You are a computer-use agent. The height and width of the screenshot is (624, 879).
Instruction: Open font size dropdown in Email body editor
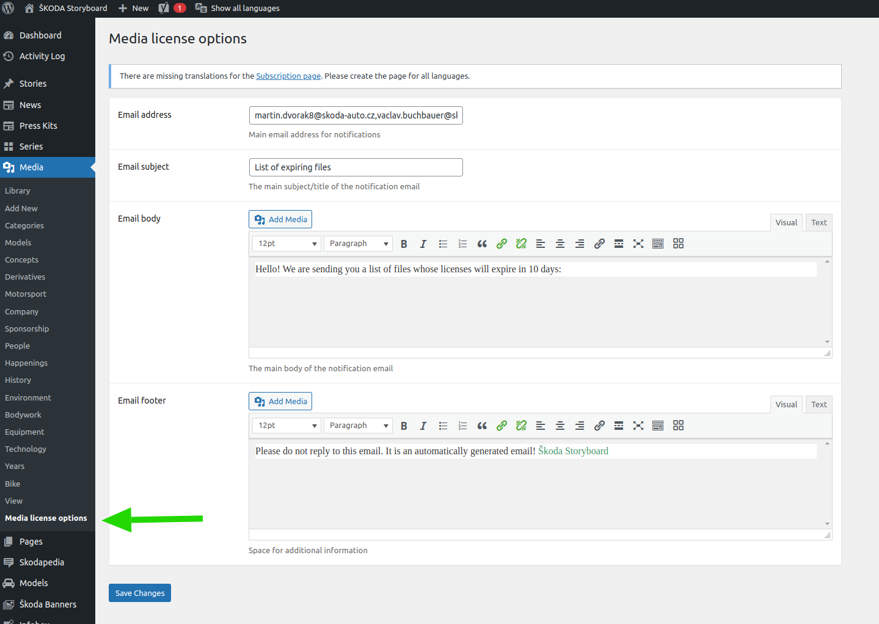(286, 244)
